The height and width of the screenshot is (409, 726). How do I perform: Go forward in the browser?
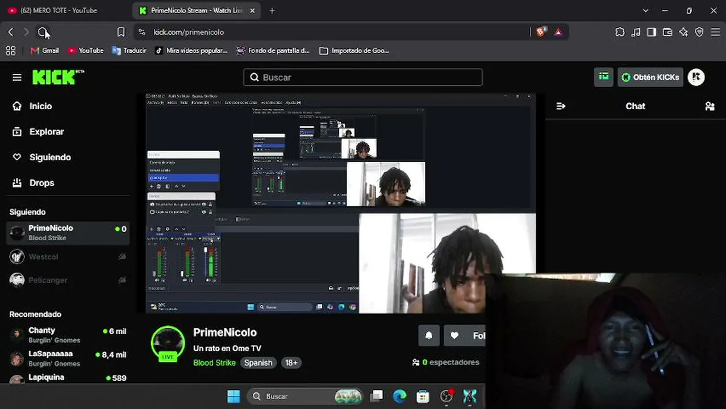pos(26,32)
